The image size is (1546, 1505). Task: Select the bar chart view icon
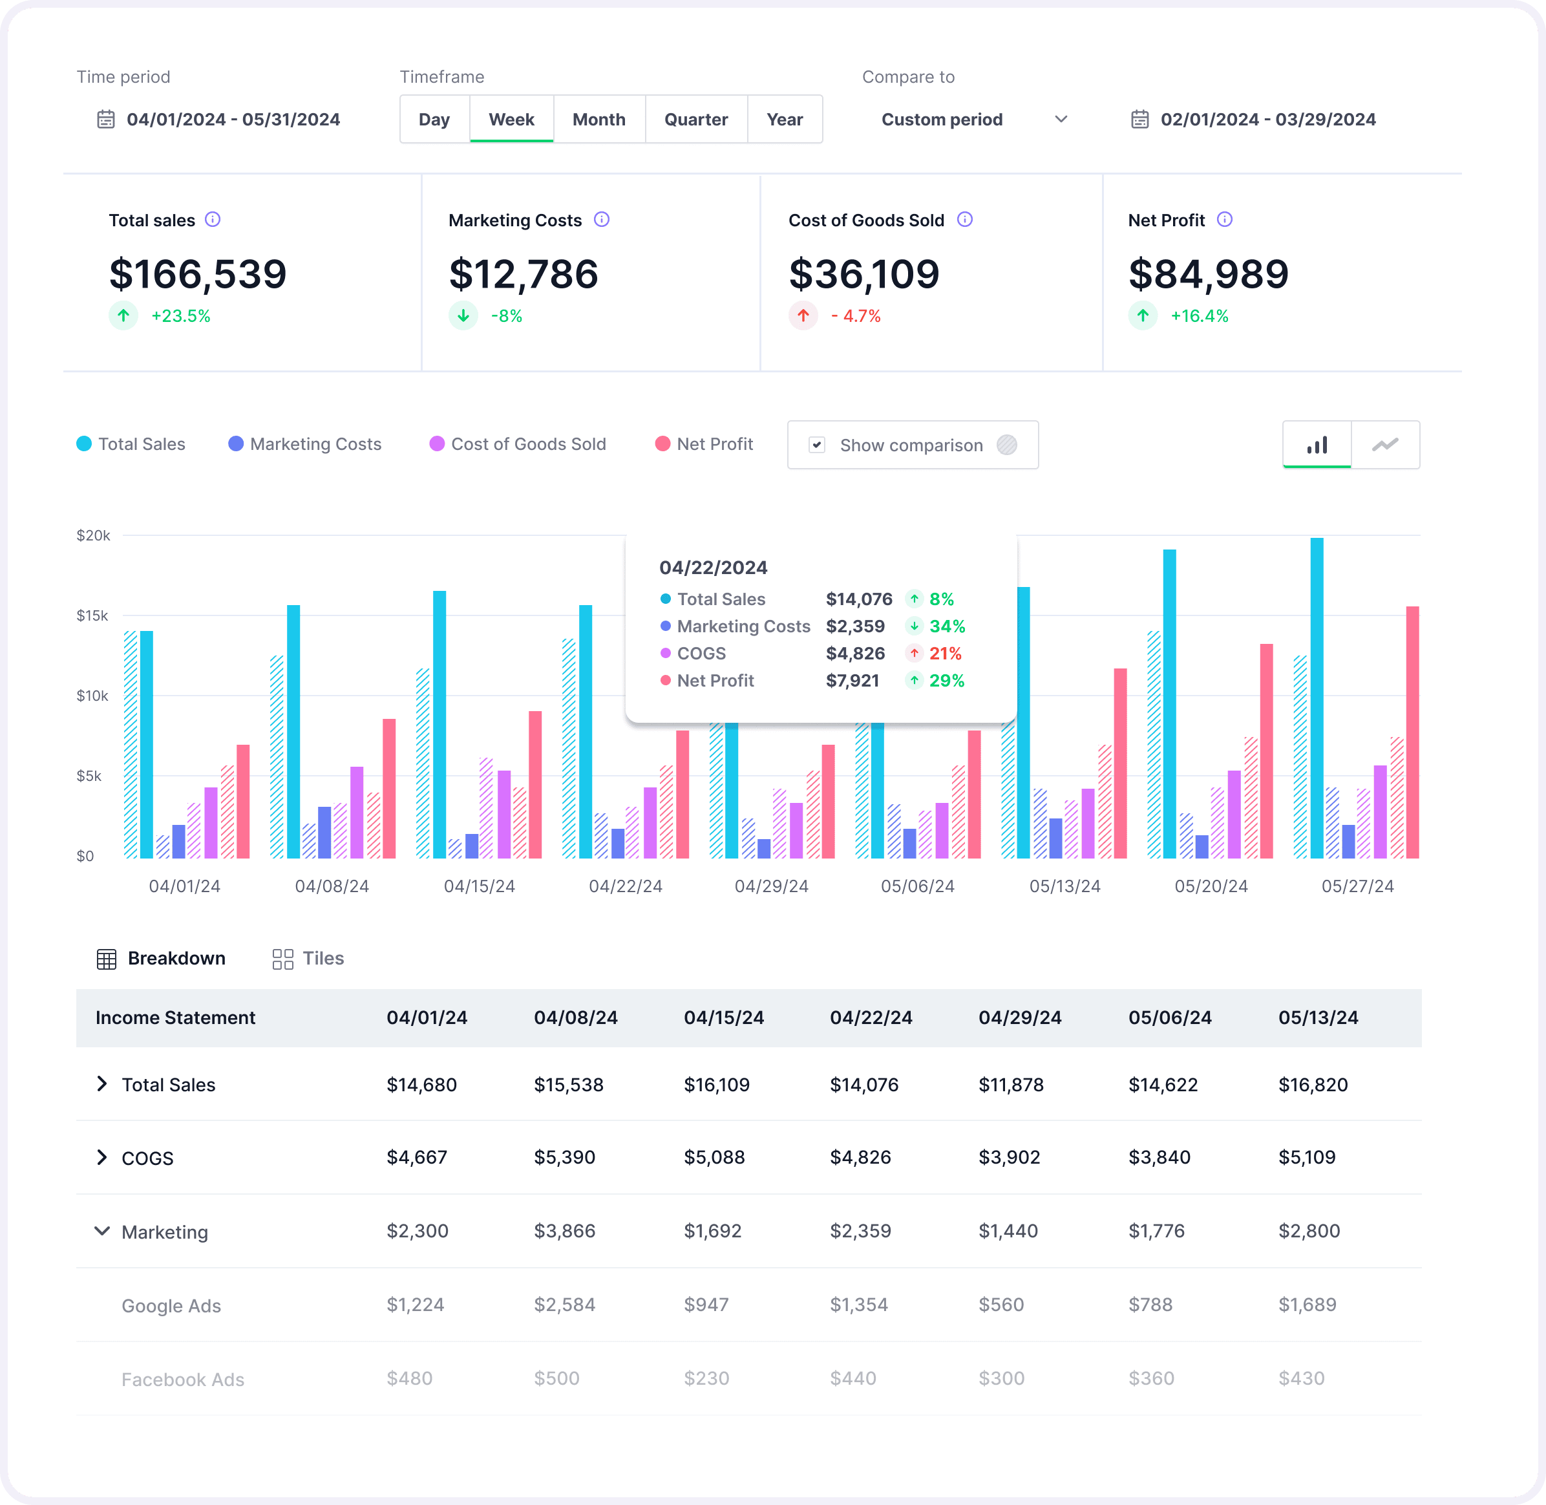click(1316, 444)
